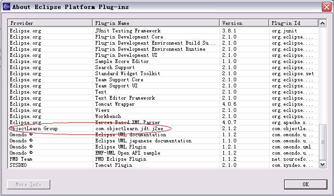The width and height of the screenshot is (334, 196).
Task: Select the Search Support row
Action: [163, 68]
